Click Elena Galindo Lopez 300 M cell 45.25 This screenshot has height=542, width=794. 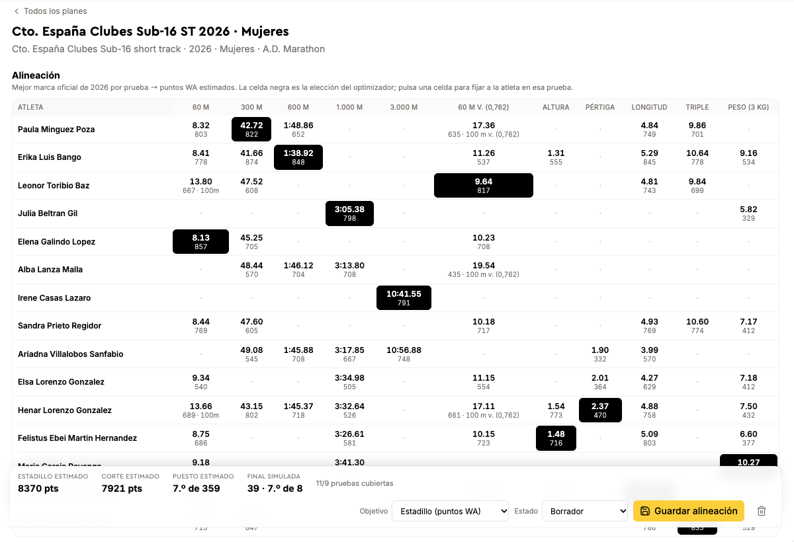coord(251,242)
